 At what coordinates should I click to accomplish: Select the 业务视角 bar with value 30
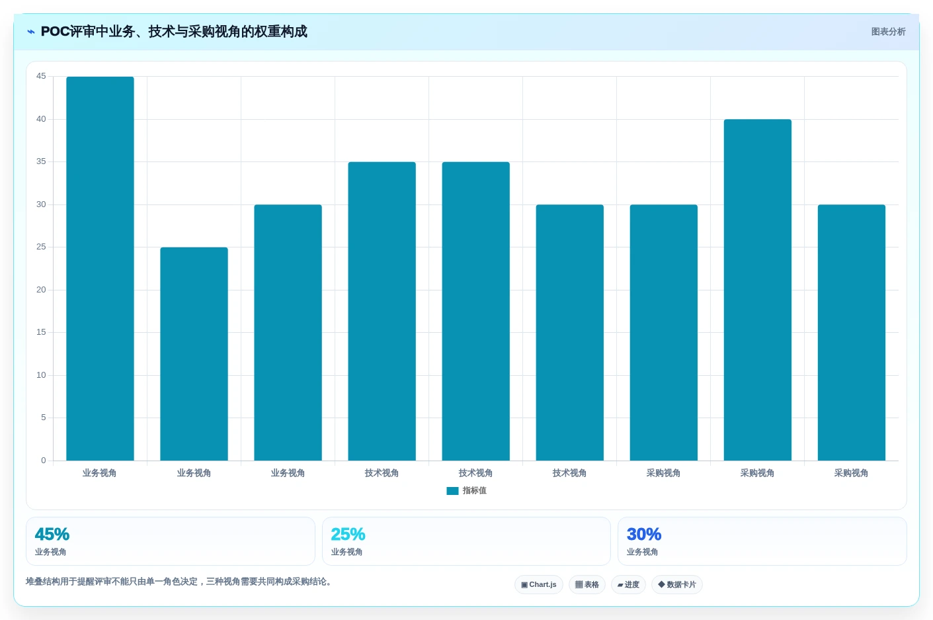coord(288,333)
